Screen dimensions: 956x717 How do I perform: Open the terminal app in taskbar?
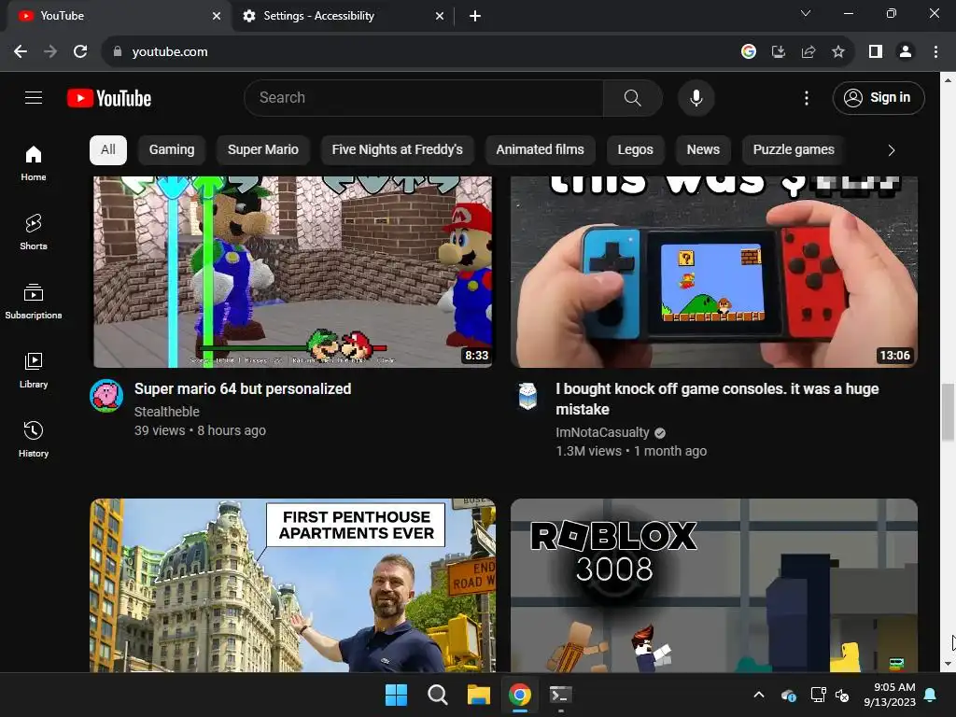tap(560, 695)
